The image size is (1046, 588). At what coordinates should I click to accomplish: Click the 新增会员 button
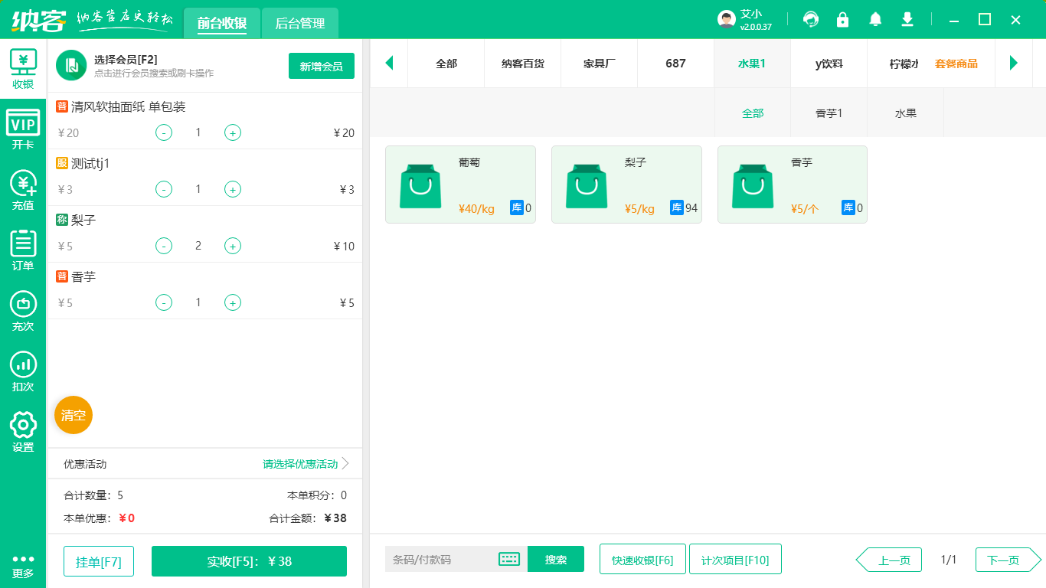click(322, 66)
